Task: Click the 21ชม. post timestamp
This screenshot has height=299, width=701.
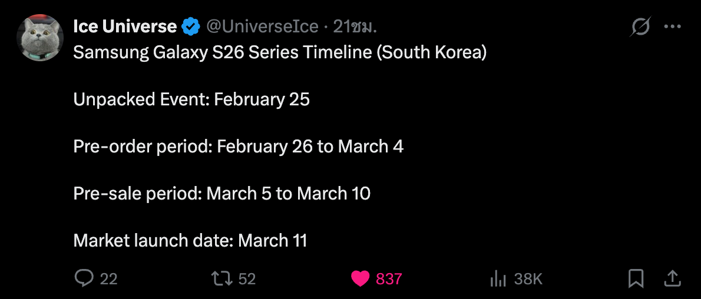Action: point(355,26)
